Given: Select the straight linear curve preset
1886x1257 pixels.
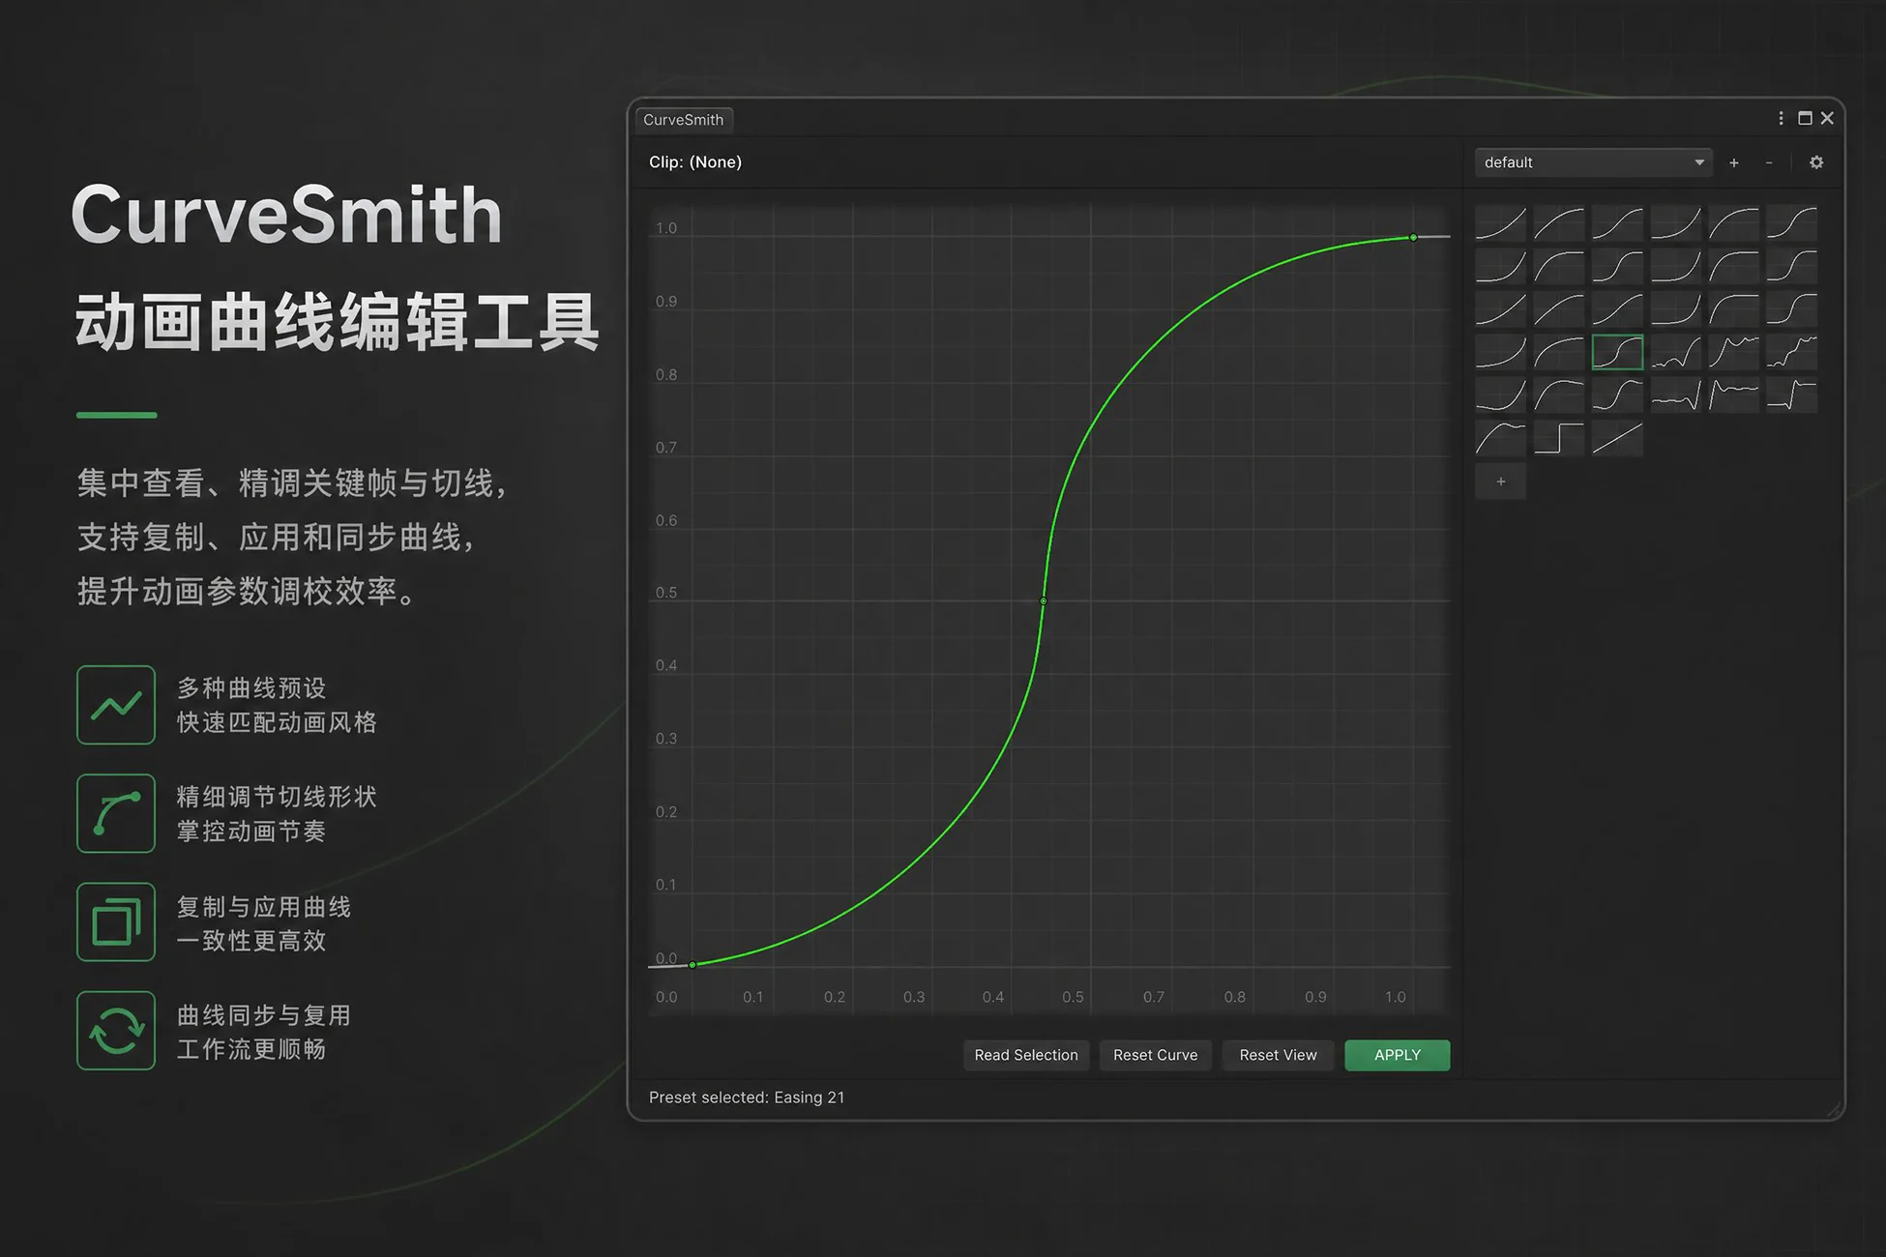Looking at the screenshot, I should (1617, 438).
